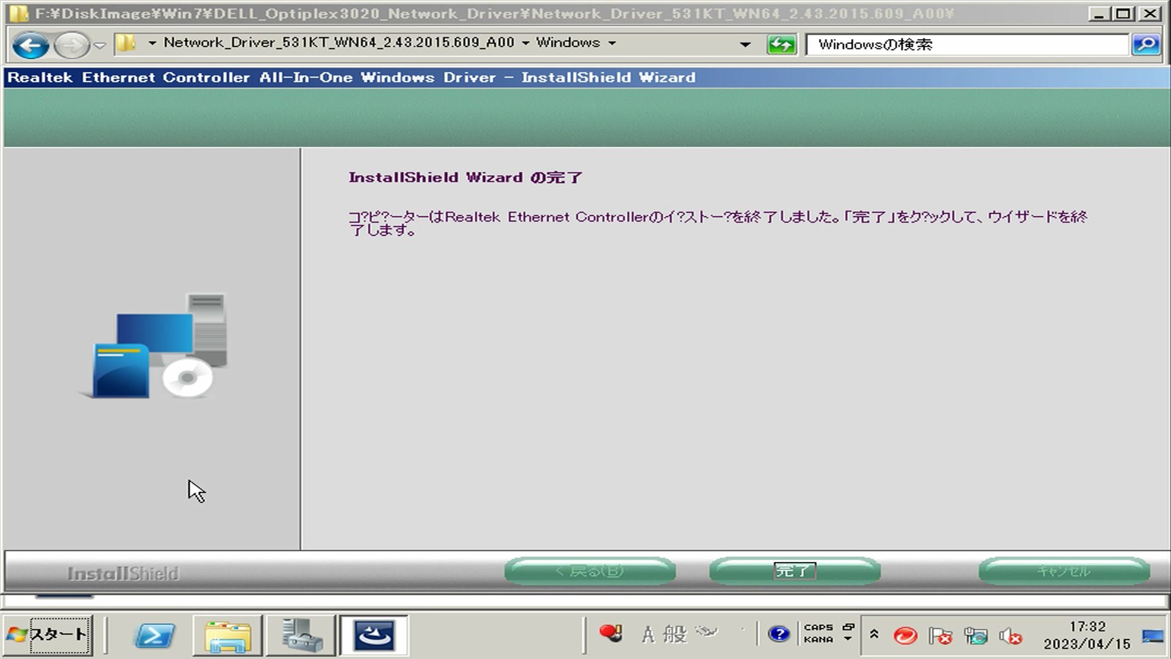The image size is (1171, 659).
Task: Expand dropdown after Windows path segment
Action: [x=612, y=43]
